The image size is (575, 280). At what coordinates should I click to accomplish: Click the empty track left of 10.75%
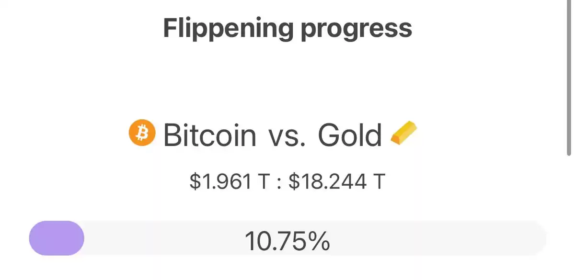click(163, 238)
